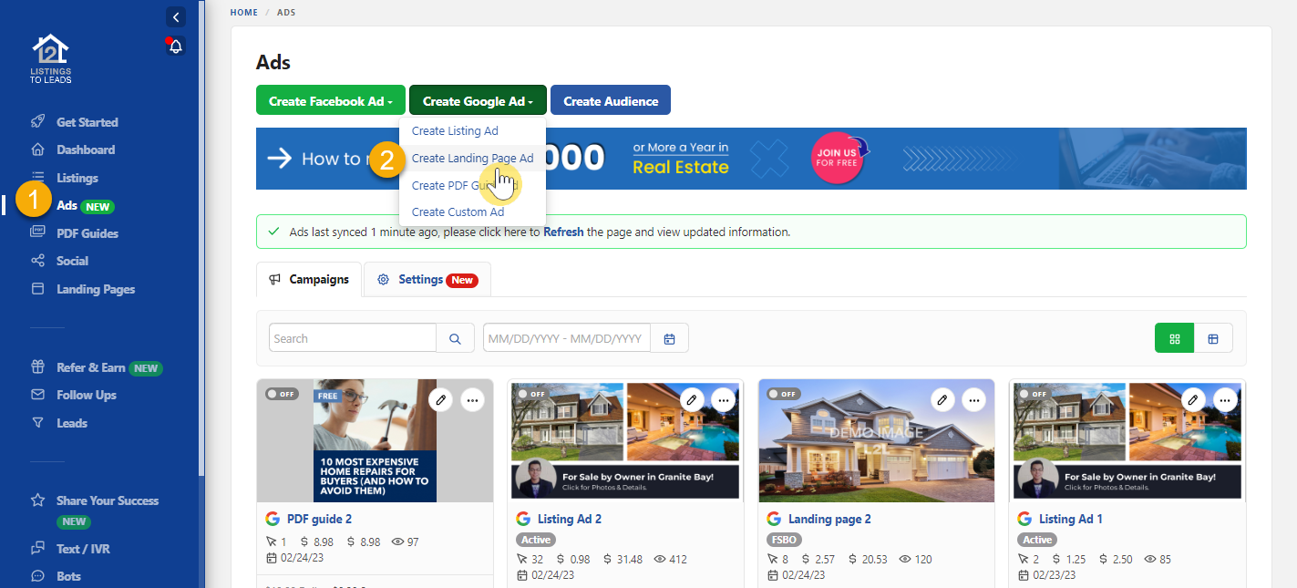Open the ellipsis menu on Listing Ad 2
This screenshot has width=1297, height=588.
723,399
